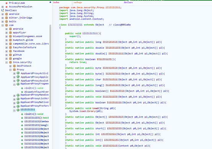Click the import android.content.Context line
The image size is (212, 149).
[82, 19]
